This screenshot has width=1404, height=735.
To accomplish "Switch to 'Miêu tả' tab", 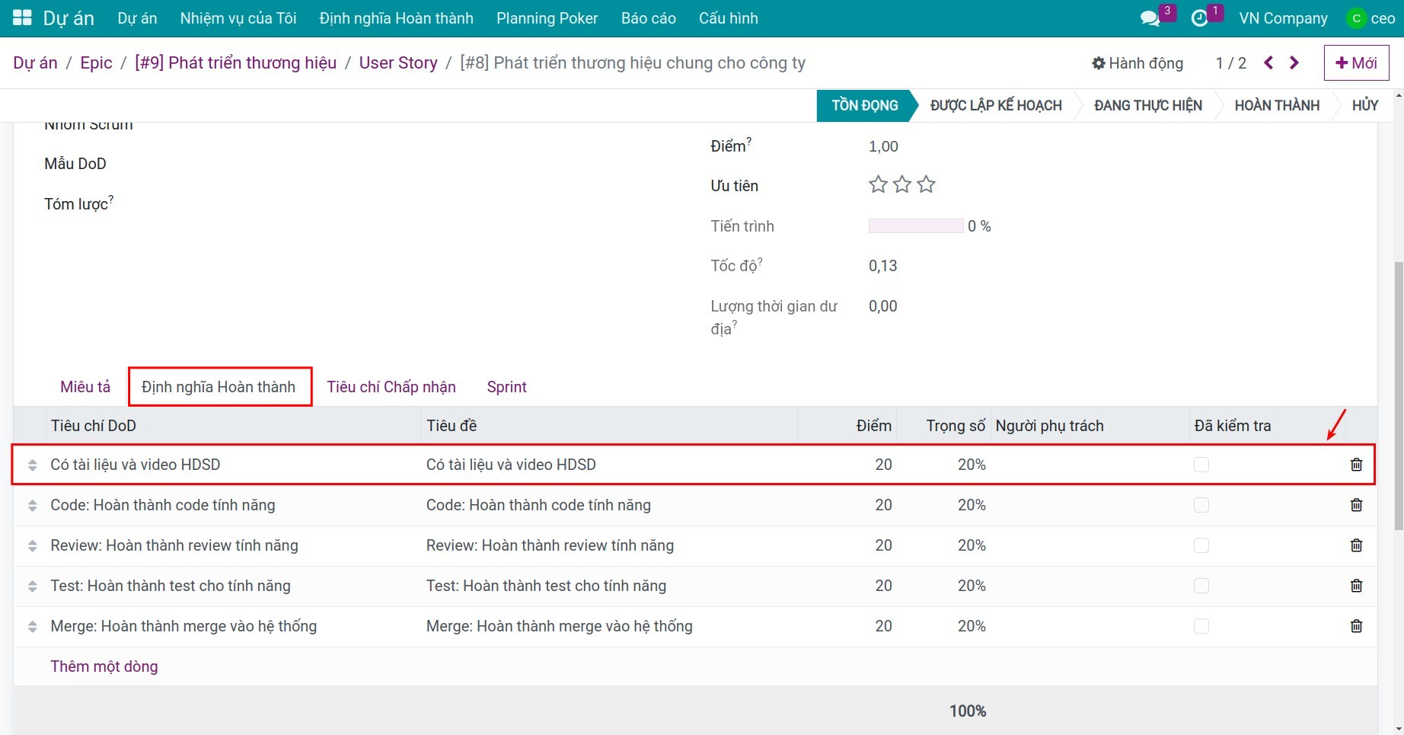I will pos(85,387).
